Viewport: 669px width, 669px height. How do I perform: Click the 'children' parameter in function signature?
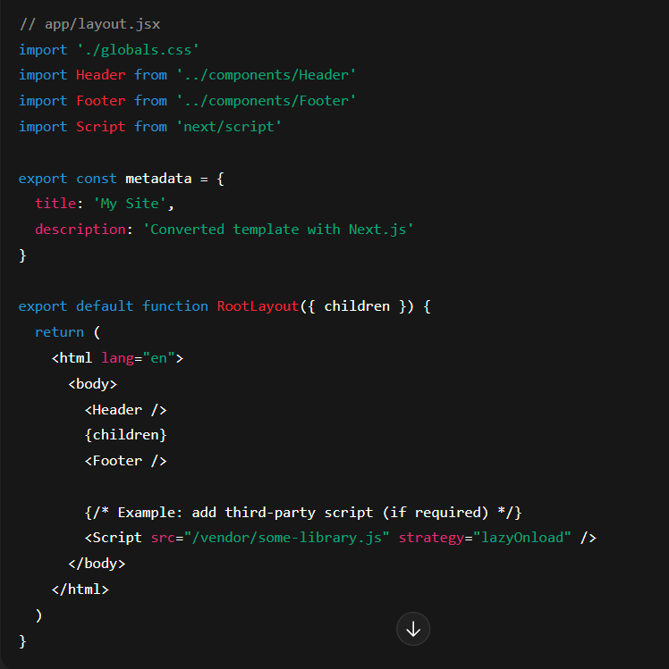(x=357, y=305)
